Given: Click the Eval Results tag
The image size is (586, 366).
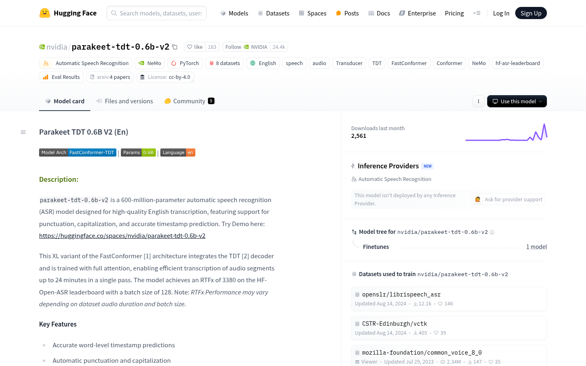Looking at the screenshot, I should tap(61, 77).
